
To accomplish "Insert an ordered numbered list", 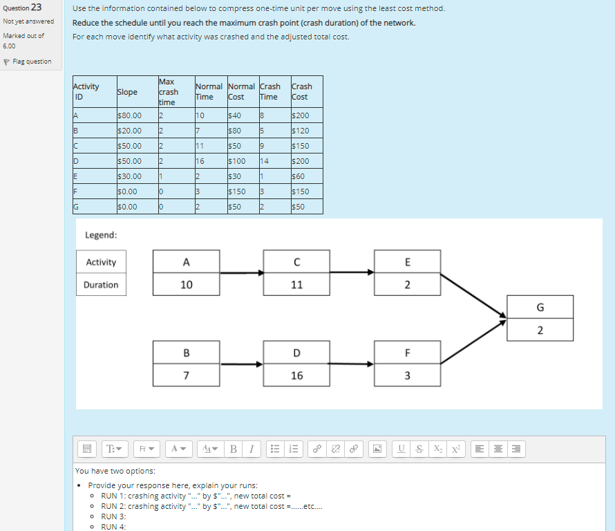I will pos(292,449).
